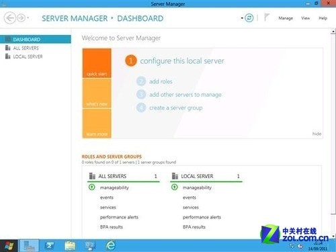Click green status icon in Local Server tile
This screenshot has height=252, width=336.
coord(175,187)
